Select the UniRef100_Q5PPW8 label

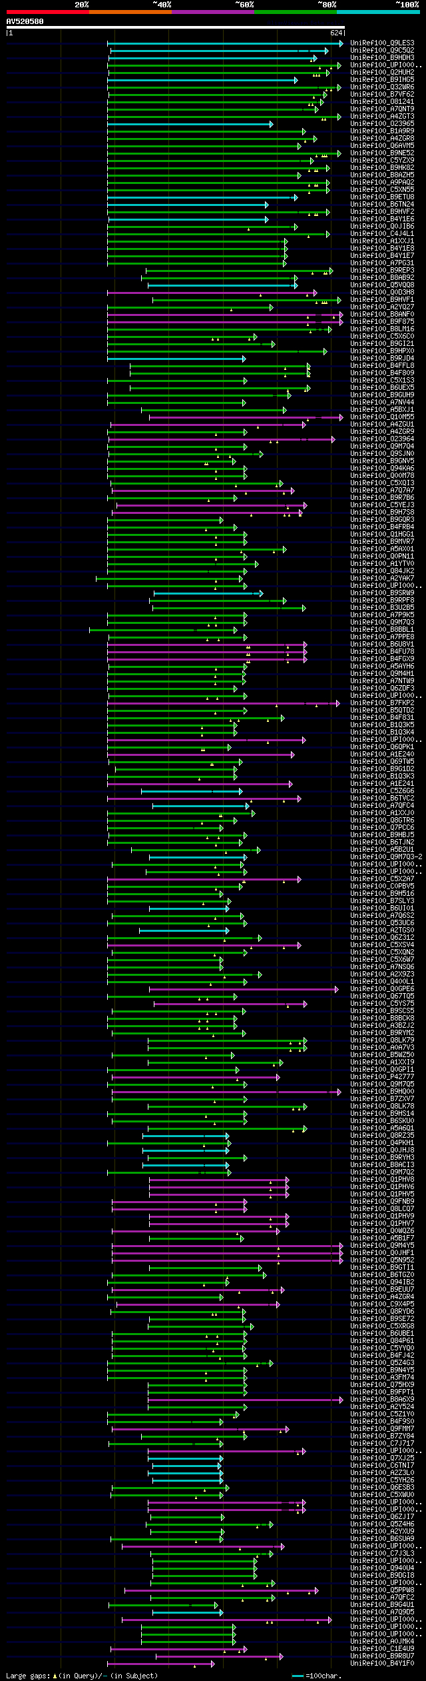[x=382, y=1590]
